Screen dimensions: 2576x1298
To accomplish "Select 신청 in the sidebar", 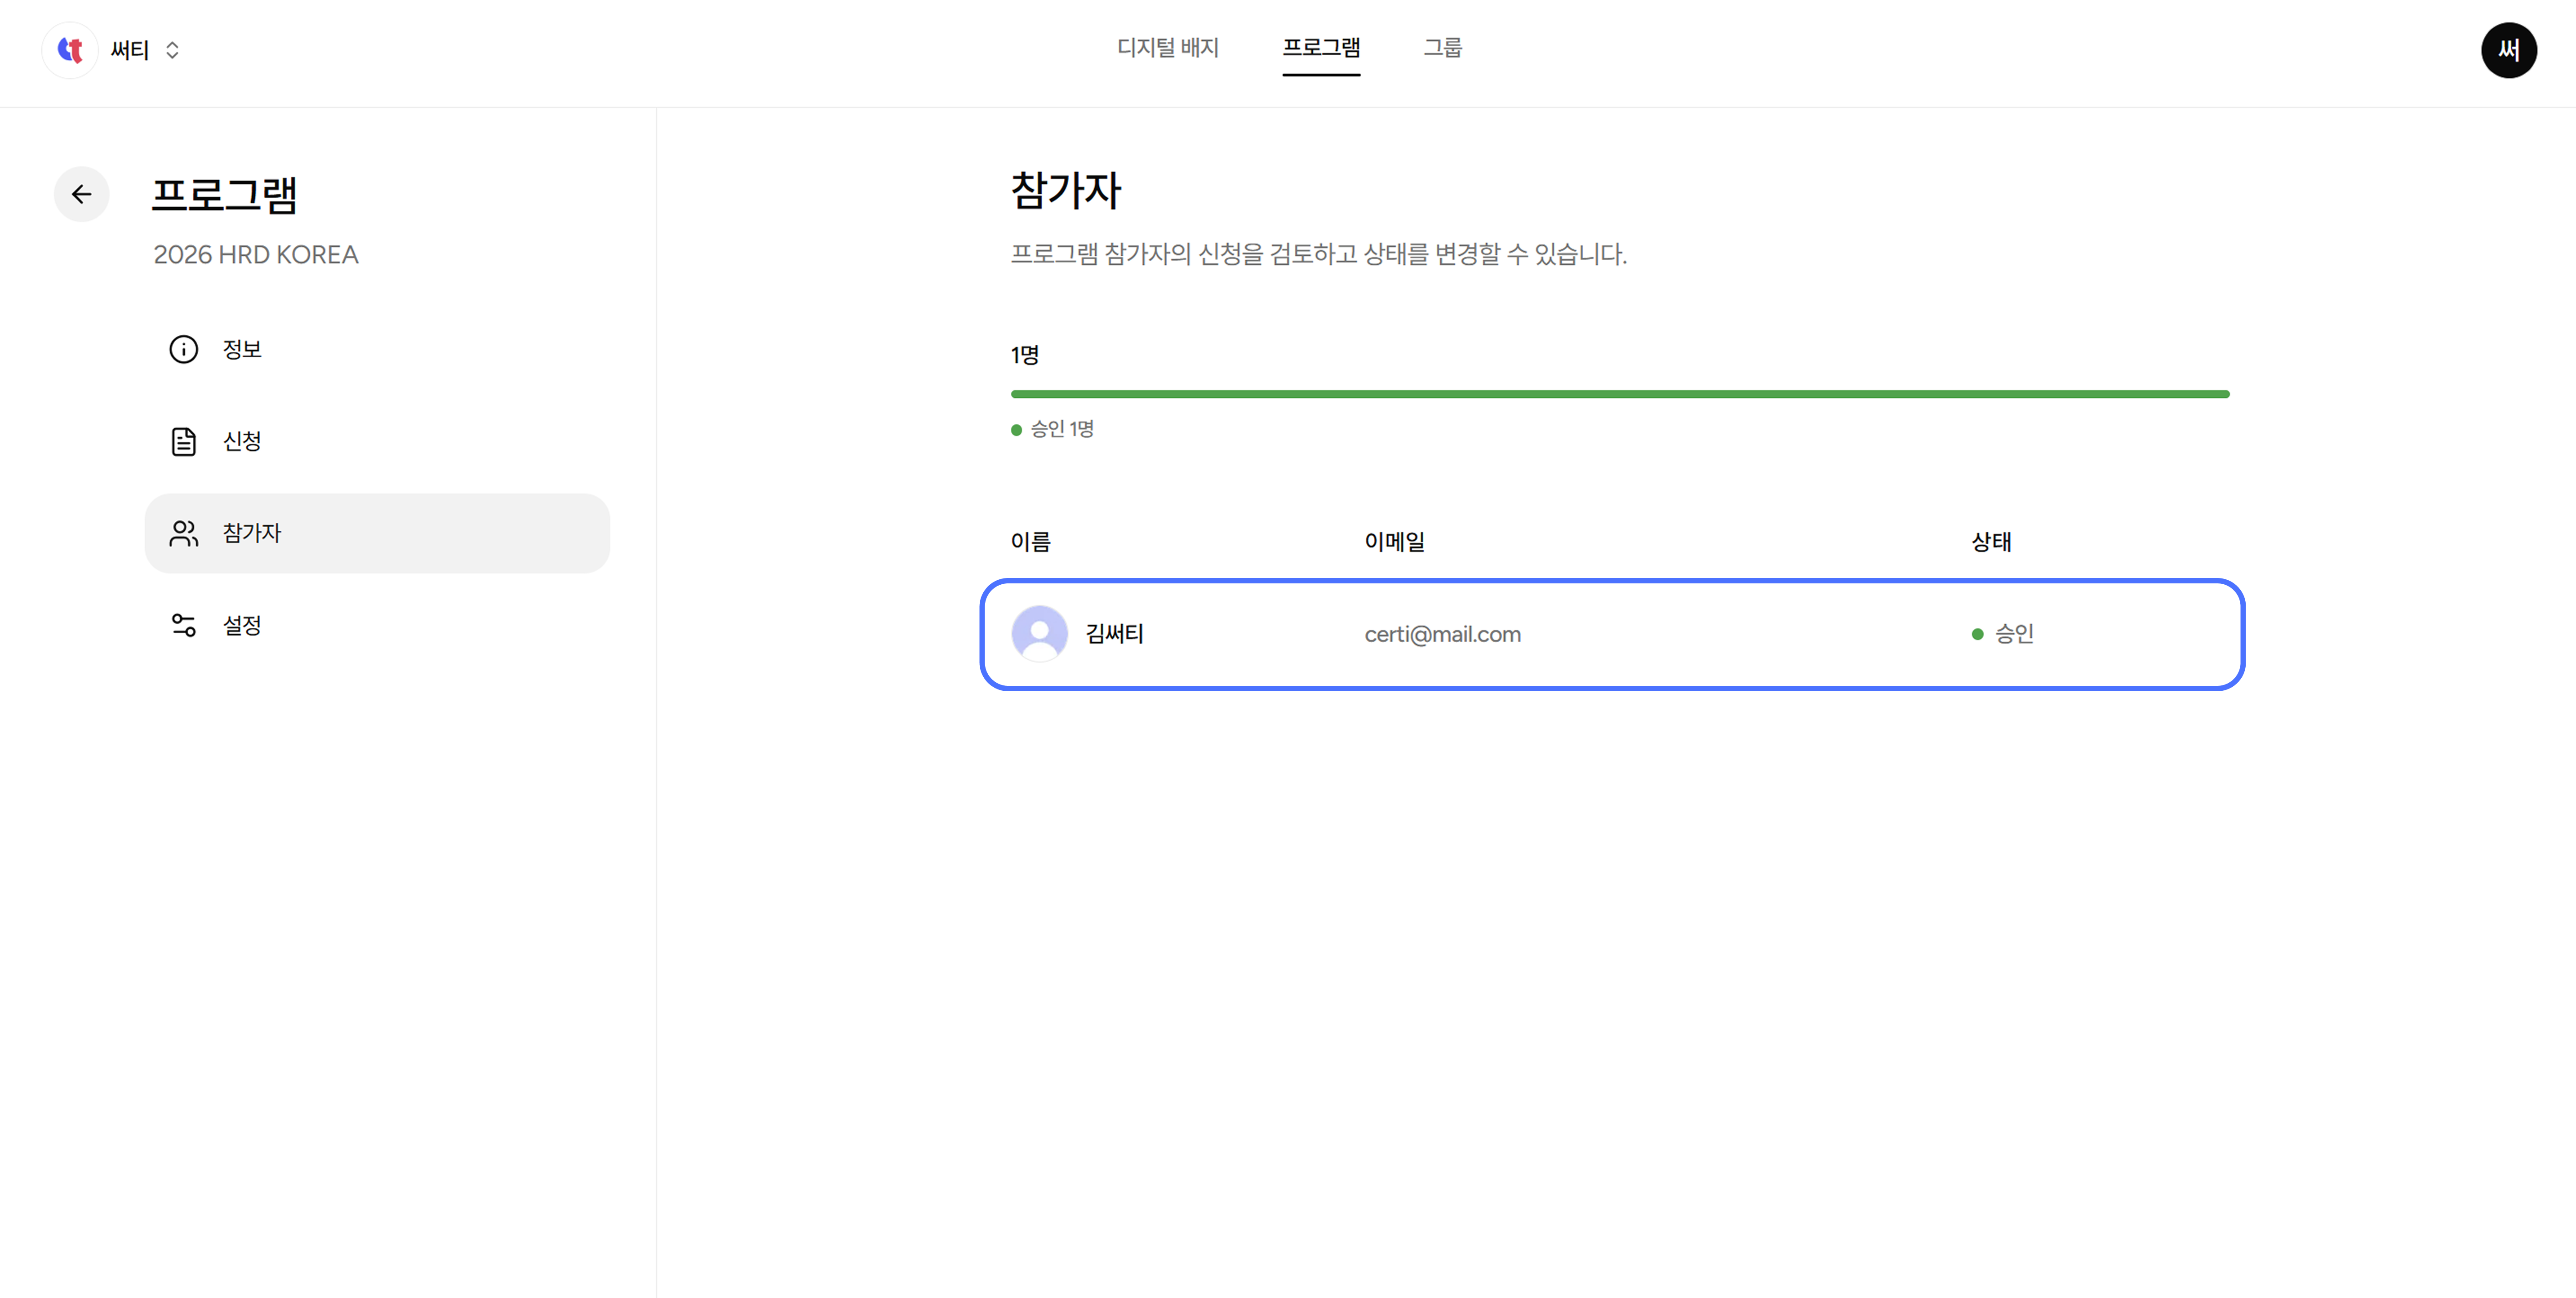I will click(x=377, y=441).
